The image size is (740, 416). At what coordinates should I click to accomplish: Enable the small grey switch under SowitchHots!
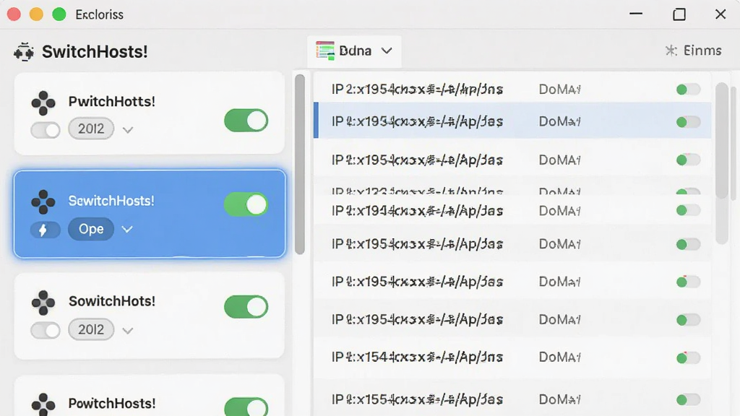point(46,330)
